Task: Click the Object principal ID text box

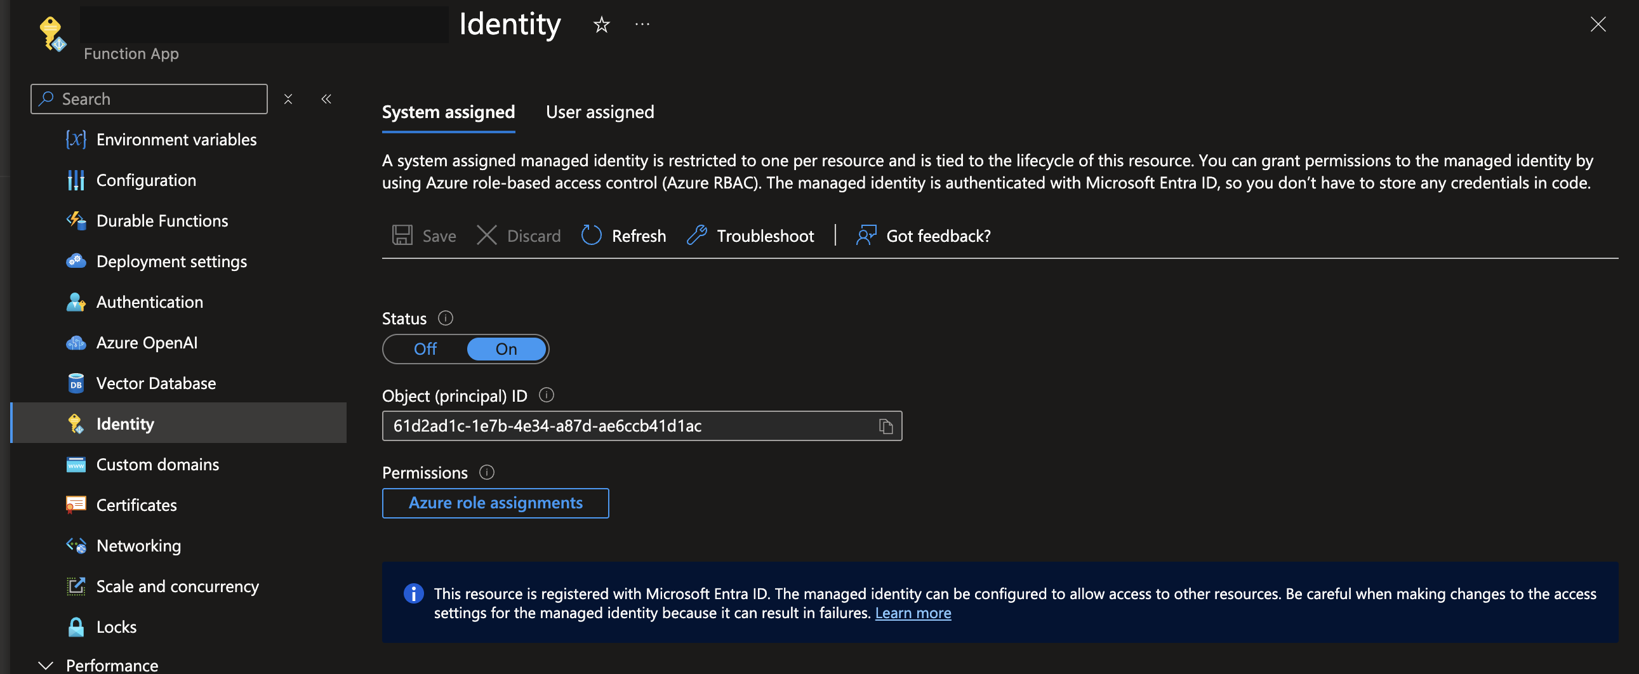Action: click(641, 426)
